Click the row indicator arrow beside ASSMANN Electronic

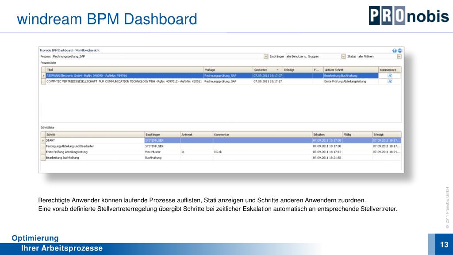tap(44, 76)
